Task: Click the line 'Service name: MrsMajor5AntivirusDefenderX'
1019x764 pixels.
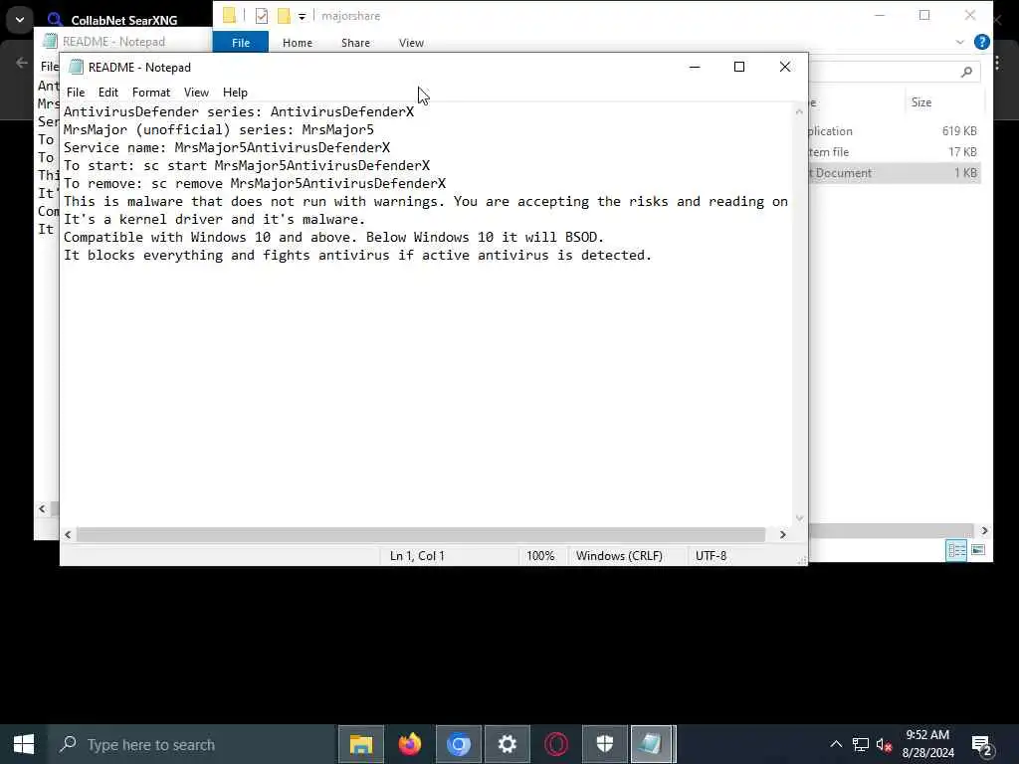Action: tap(227, 147)
